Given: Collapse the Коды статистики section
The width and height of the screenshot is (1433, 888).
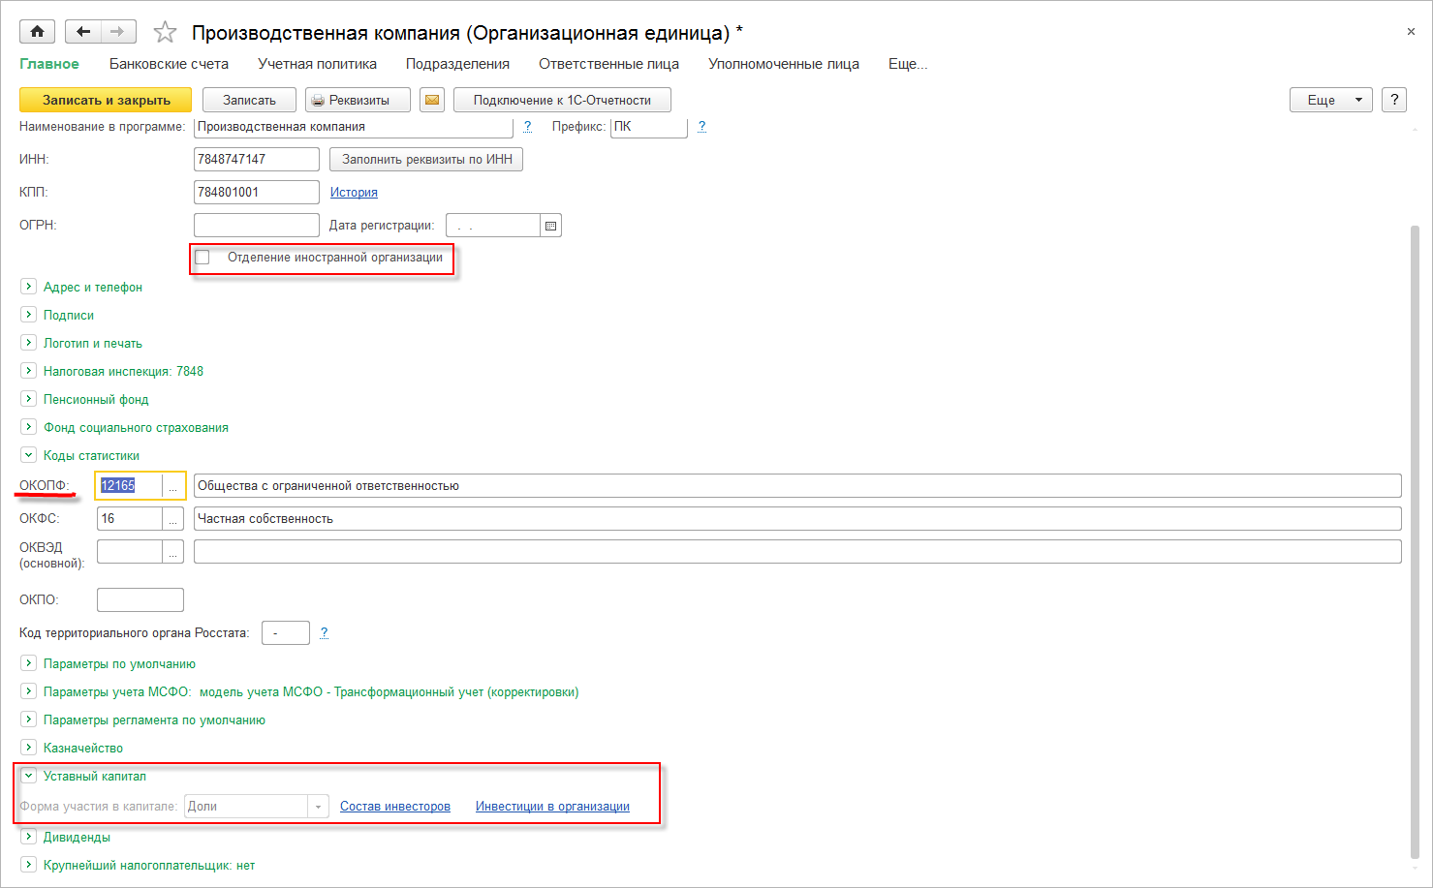Looking at the screenshot, I should [x=29, y=455].
